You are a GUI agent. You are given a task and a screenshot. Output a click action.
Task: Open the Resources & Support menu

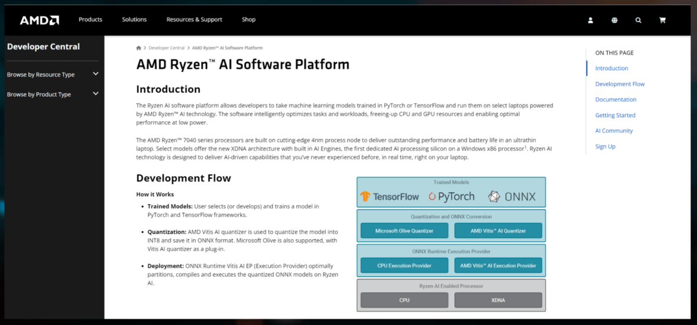tap(194, 19)
